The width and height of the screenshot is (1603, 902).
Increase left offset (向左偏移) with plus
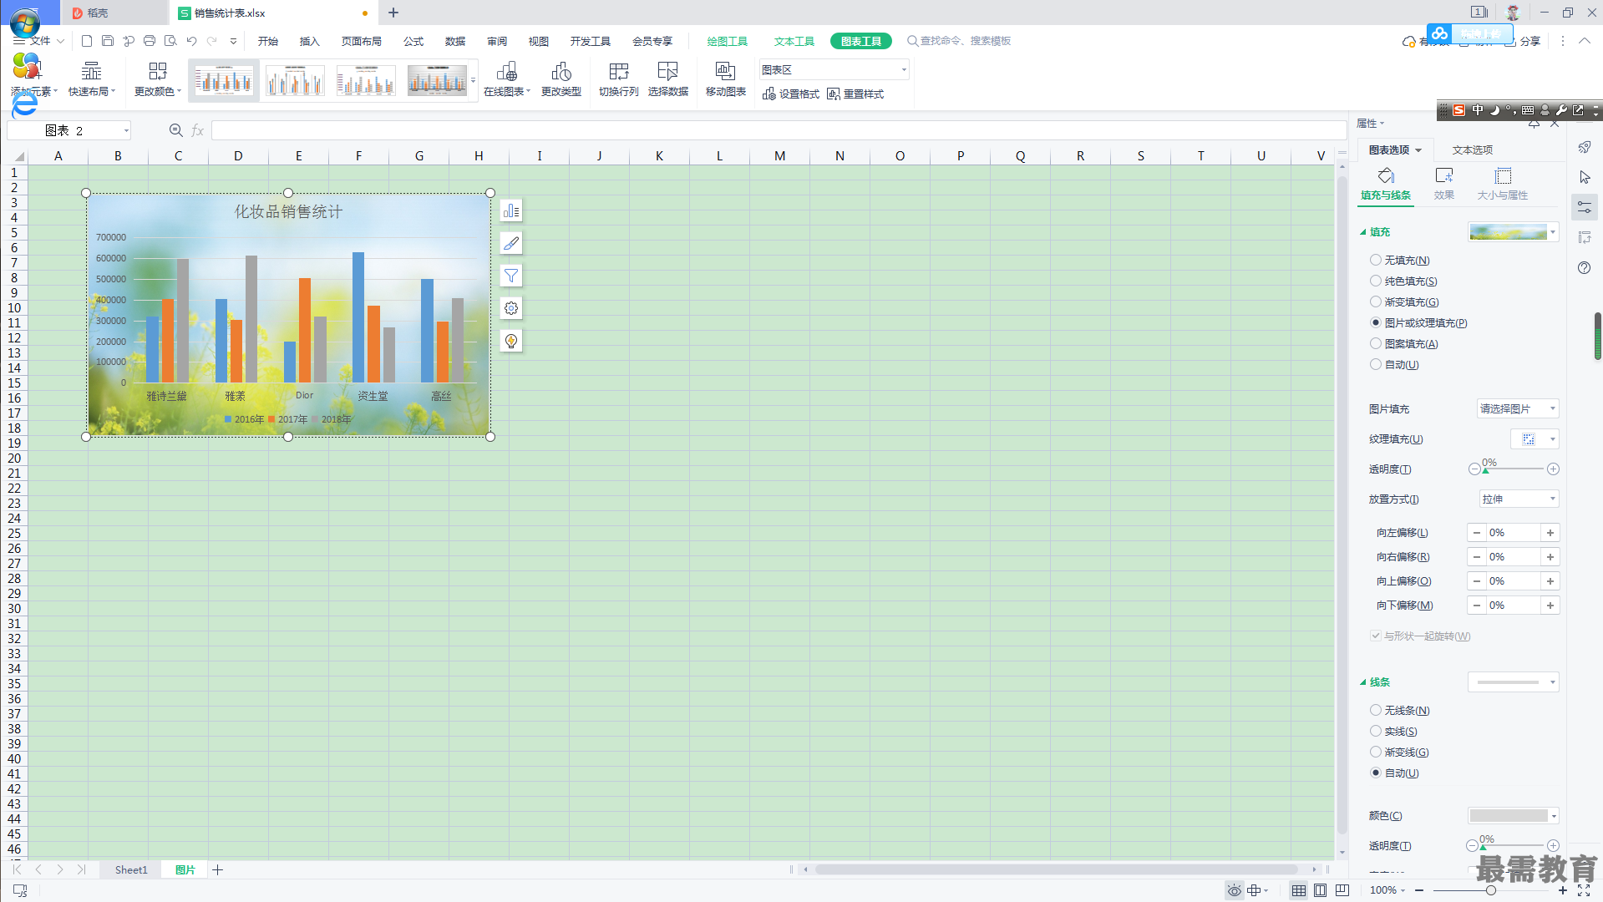click(1550, 533)
